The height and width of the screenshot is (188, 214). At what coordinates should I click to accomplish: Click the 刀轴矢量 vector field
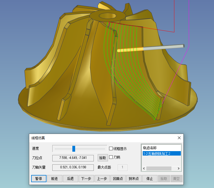click(x=73, y=167)
